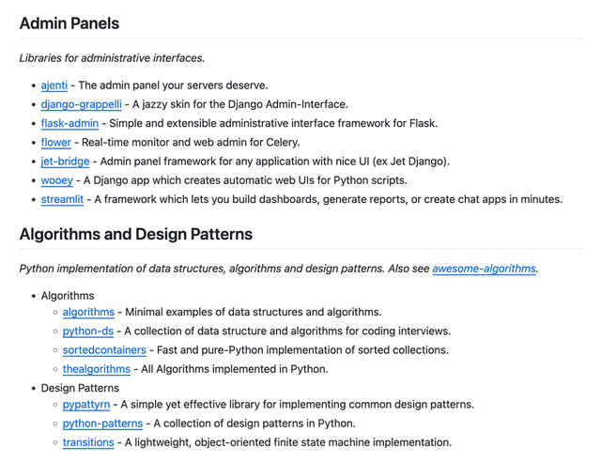The width and height of the screenshot is (601, 463).
Task: Click the Algorithms and Design Patterns heading
Action: 135,234
